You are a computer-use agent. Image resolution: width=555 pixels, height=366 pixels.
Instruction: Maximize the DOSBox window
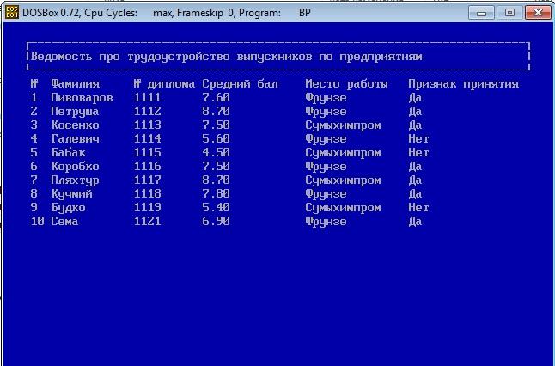click(509, 12)
